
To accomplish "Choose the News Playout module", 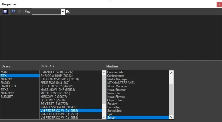I will tap(116, 97).
